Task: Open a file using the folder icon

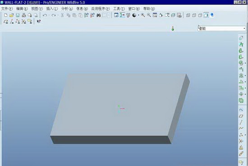Action: pos(12,15)
